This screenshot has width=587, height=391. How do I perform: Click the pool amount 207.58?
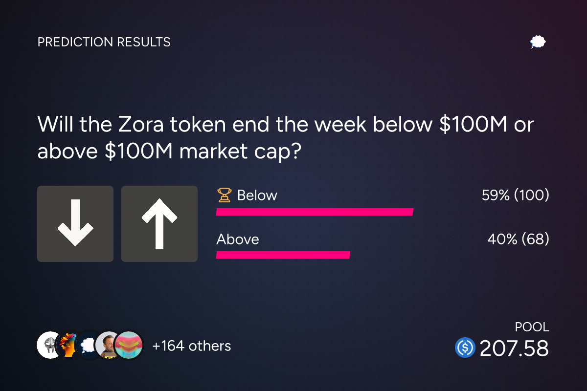click(514, 348)
